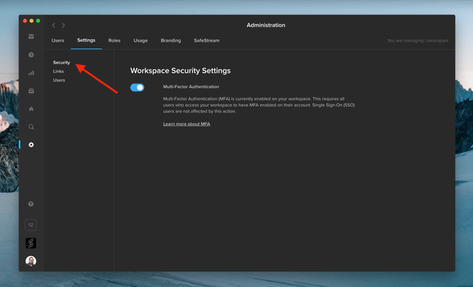
Task: Open the dashed box showing 12
Action: (31, 225)
